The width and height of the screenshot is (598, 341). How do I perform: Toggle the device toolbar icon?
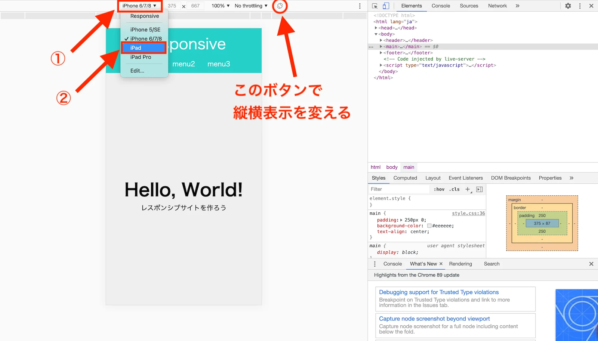click(x=386, y=6)
